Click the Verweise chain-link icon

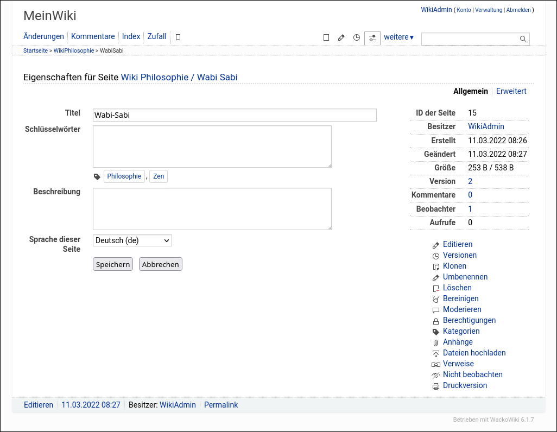pos(435,364)
